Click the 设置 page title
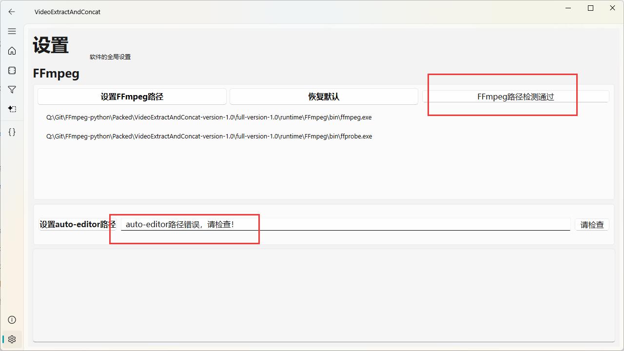This screenshot has width=624, height=351. [x=51, y=45]
